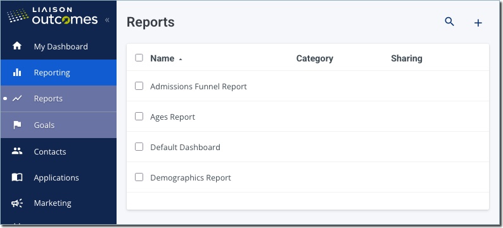Select Reporting in the sidebar

[58, 72]
